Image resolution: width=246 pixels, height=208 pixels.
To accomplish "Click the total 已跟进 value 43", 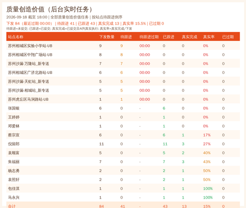I will coord(165,206).
